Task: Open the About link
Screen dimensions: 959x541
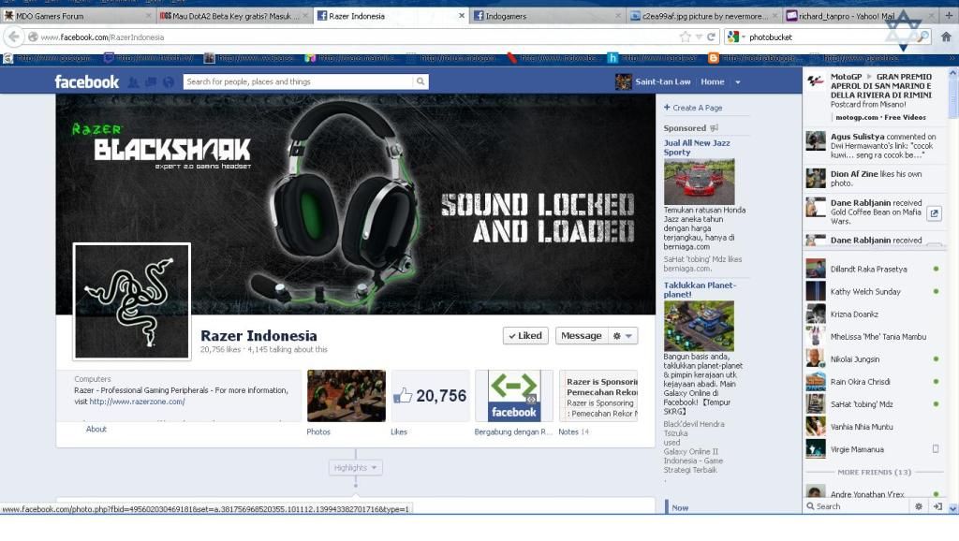Action: [96, 429]
